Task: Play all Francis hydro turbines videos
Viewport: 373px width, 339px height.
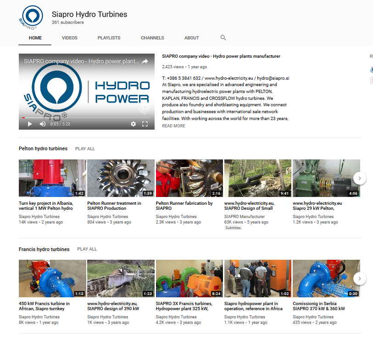Action: [87, 249]
